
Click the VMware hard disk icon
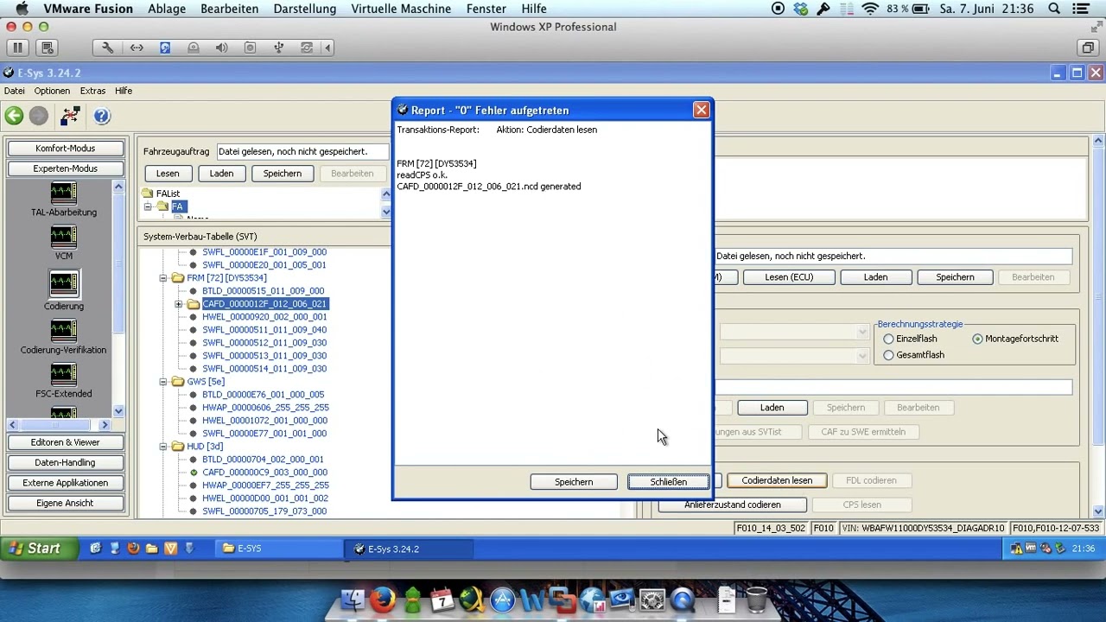[x=165, y=48]
